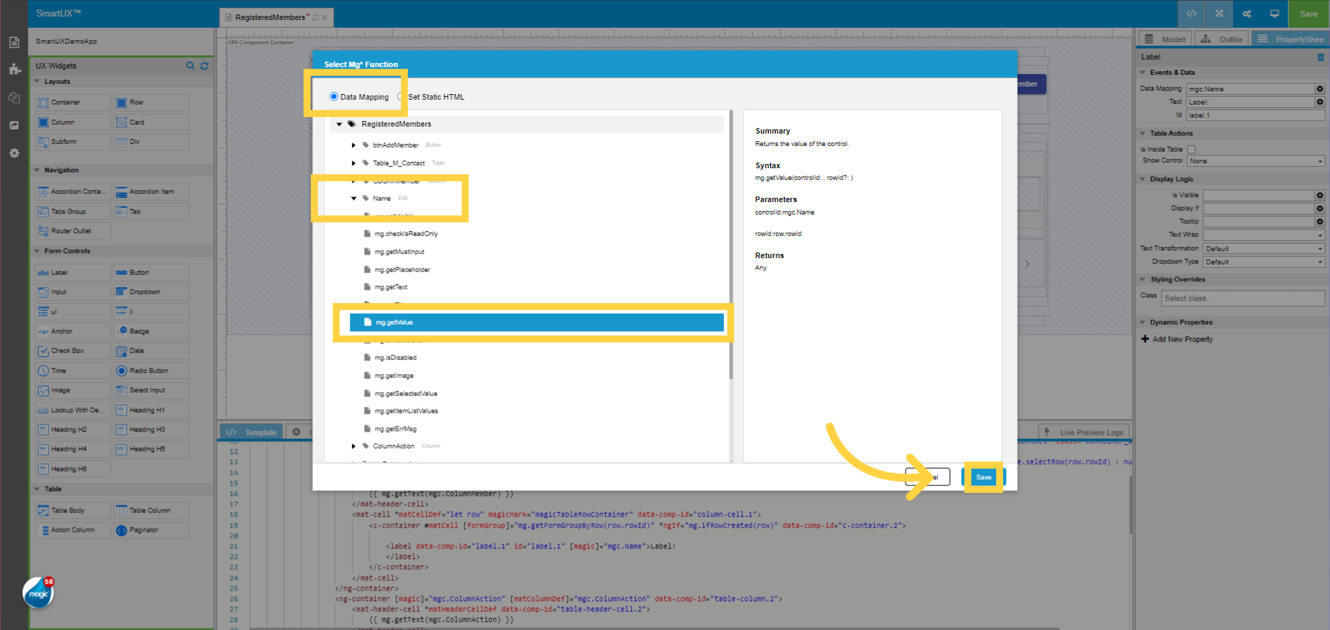Click Add New Property
The height and width of the screenshot is (630, 1330).
[x=1177, y=339]
